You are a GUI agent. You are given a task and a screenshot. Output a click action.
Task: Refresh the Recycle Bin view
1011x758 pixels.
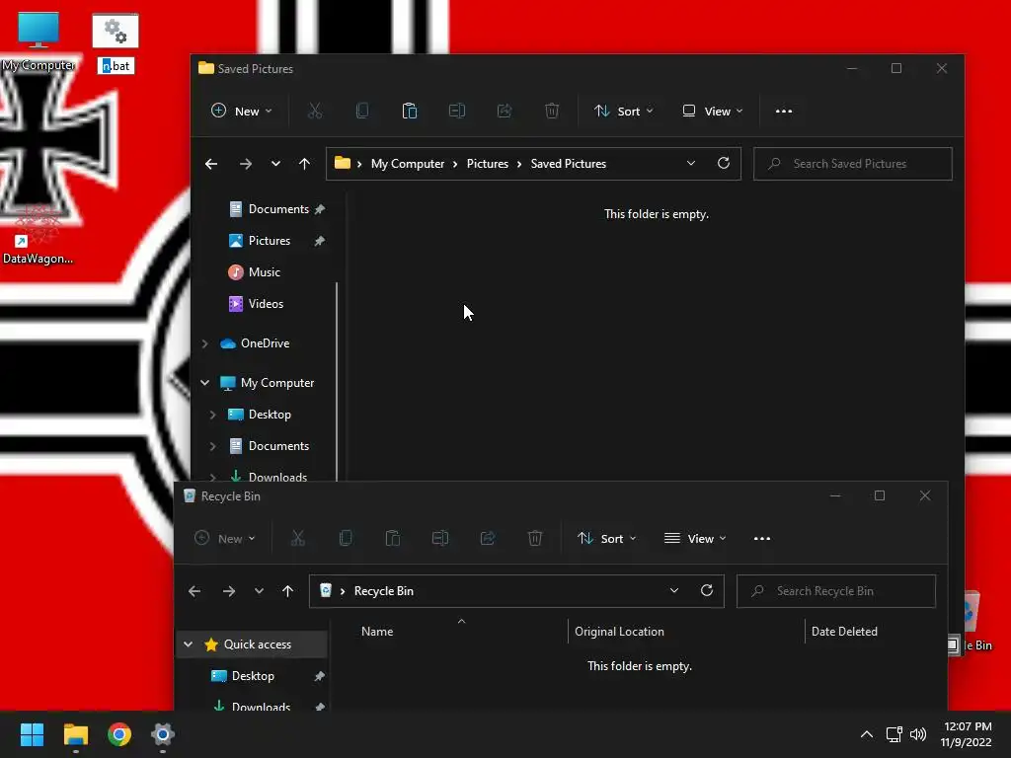click(707, 590)
